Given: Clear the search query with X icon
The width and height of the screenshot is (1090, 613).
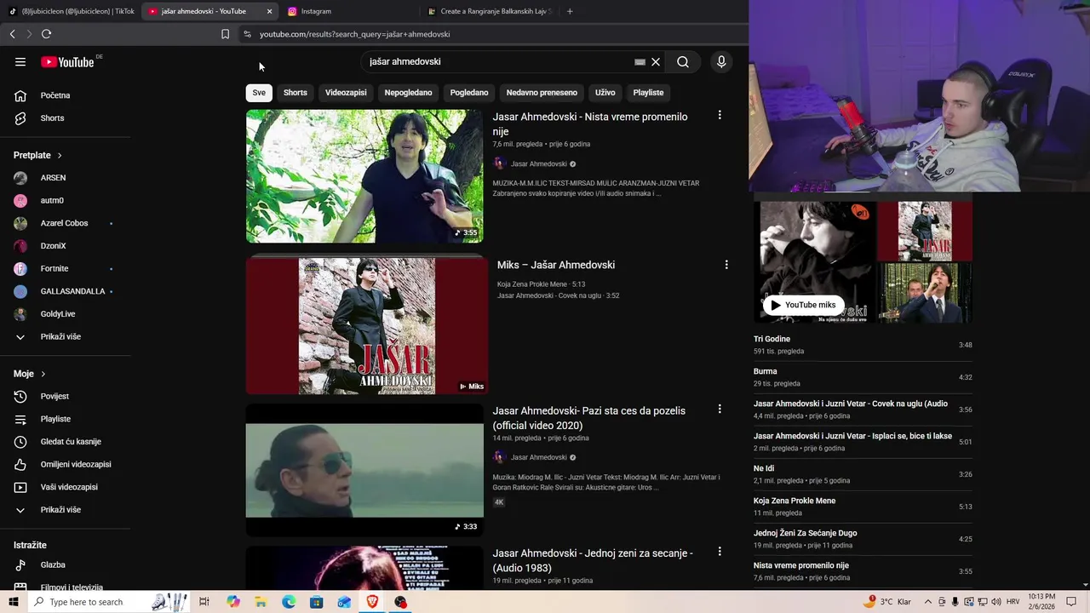Looking at the screenshot, I should pyautogui.click(x=656, y=61).
